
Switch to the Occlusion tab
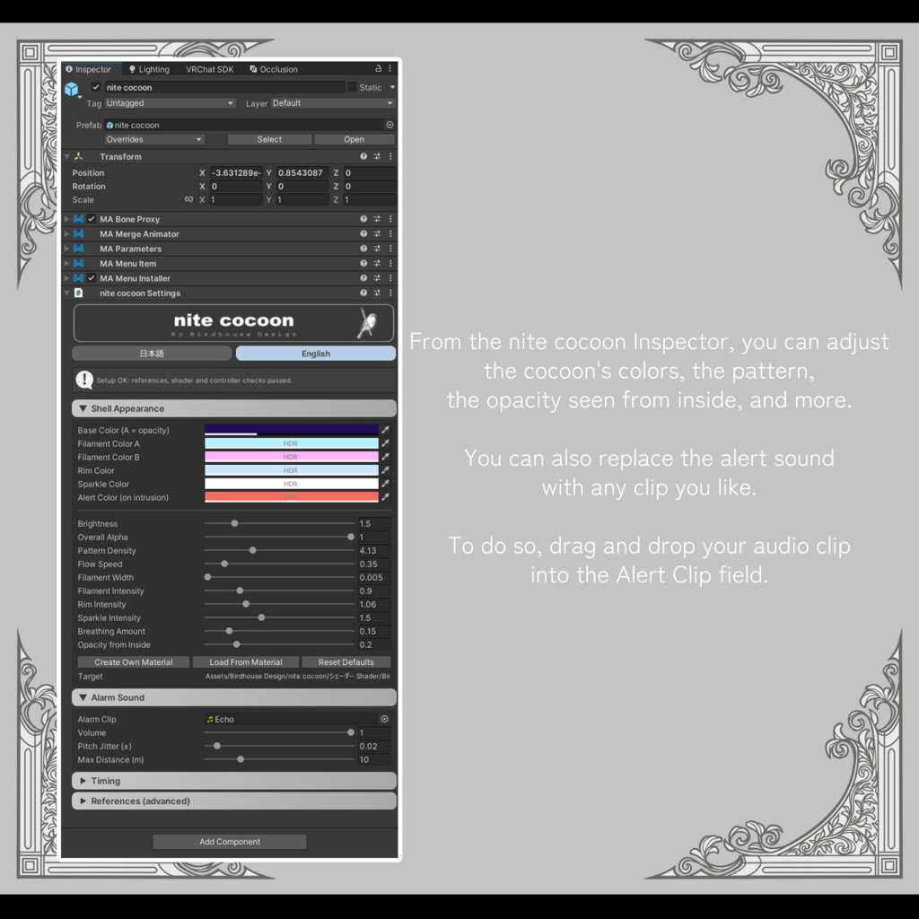tap(274, 69)
